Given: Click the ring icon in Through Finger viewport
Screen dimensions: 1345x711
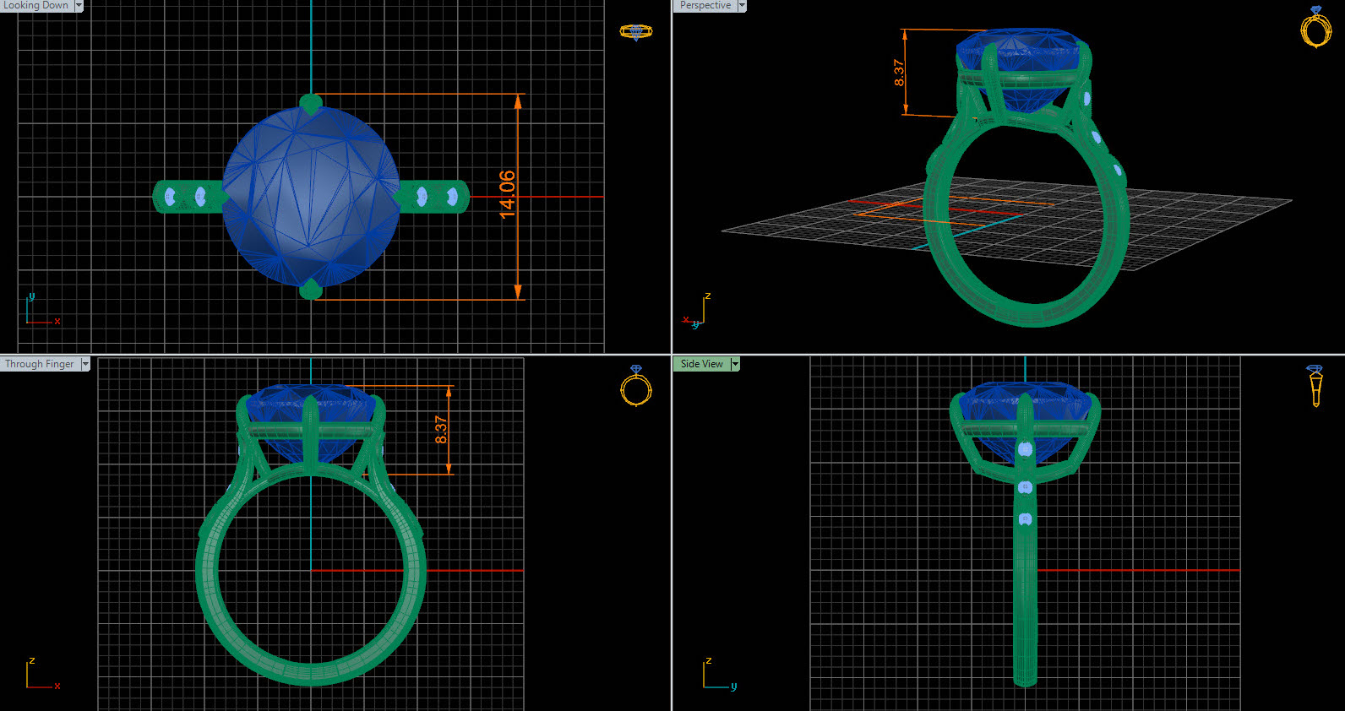Looking at the screenshot, I should pyautogui.click(x=636, y=386).
